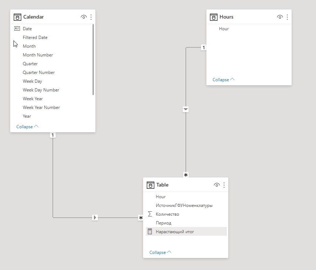This screenshot has width=316, height=270.
Task: Click the Hours table header icon
Action: (214, 17)
